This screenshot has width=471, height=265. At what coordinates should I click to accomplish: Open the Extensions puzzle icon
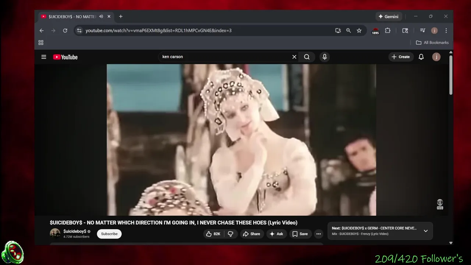coord(387,31)
